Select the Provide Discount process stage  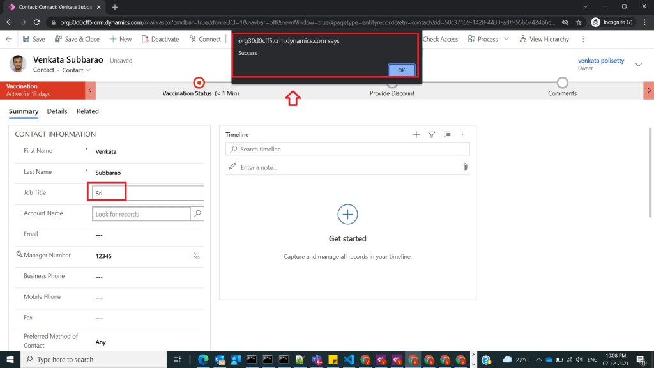392,83
